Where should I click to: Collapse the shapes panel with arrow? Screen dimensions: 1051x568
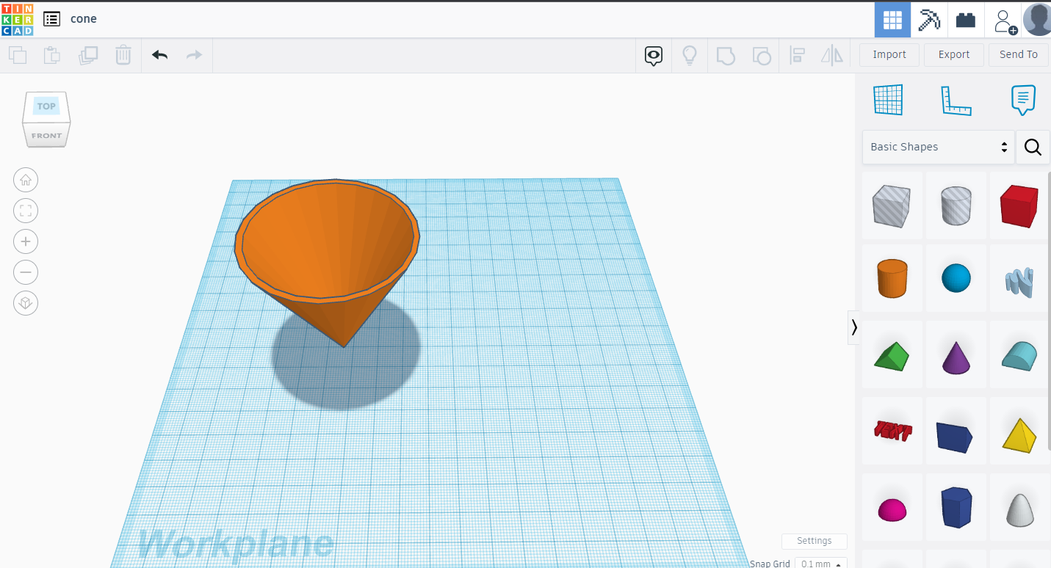[x=854, y=327]
